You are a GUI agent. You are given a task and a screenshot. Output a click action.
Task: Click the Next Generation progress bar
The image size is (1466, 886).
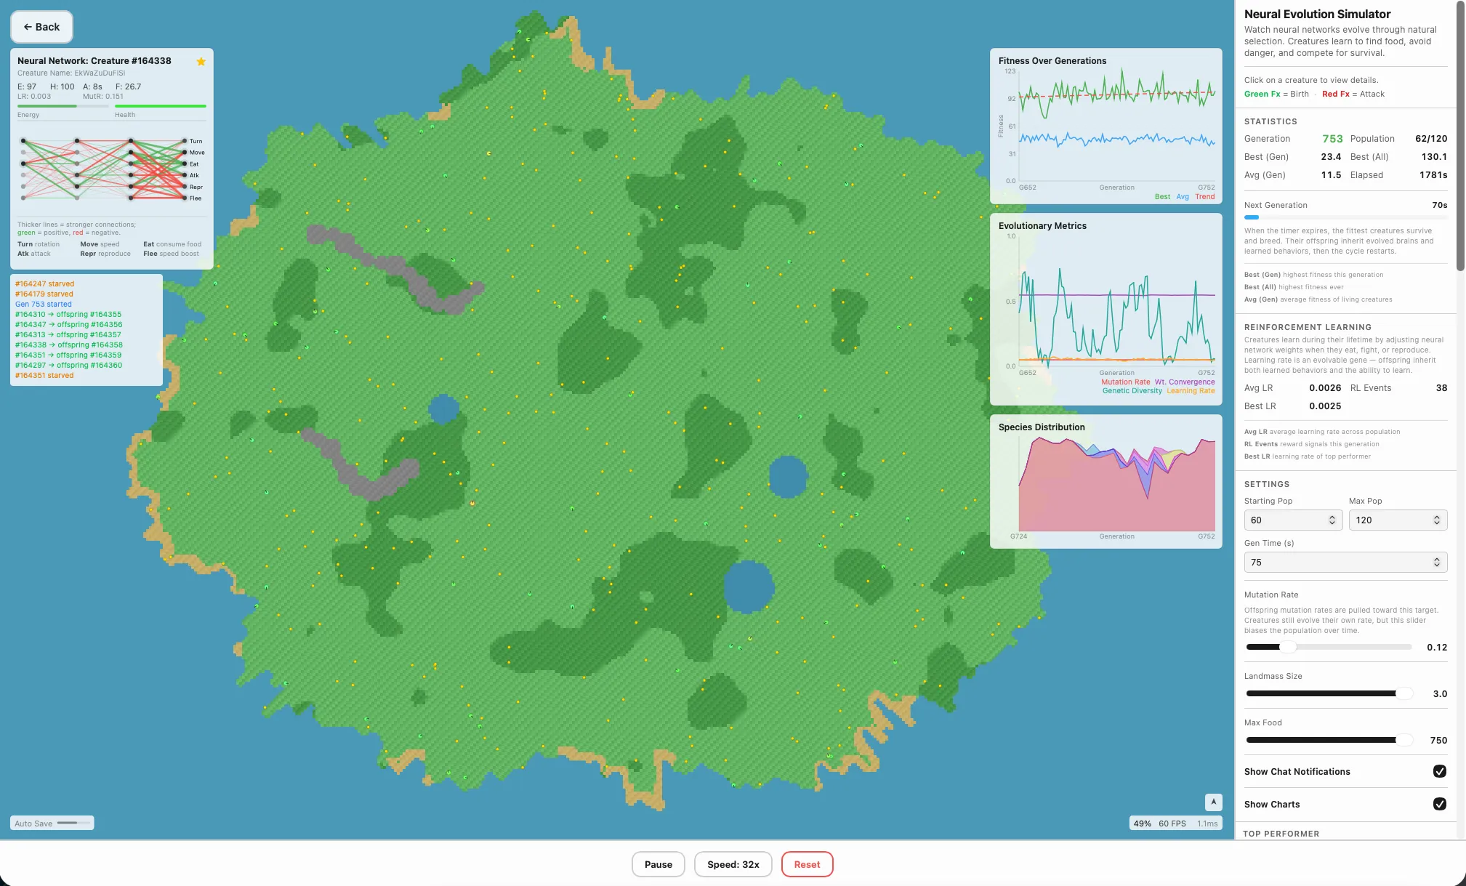click(1344, 217)
